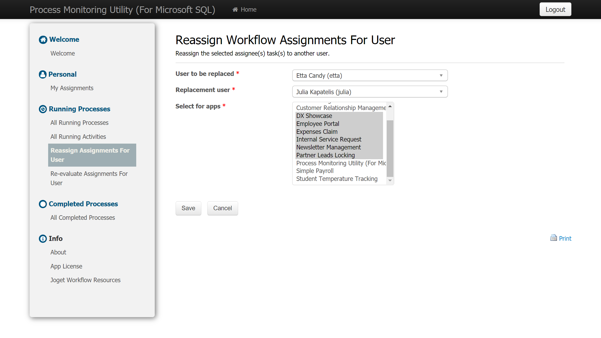This screenshot has width=601, height=338.
Task: Select Partner Leads Locking app
Action: coord(339,155)
